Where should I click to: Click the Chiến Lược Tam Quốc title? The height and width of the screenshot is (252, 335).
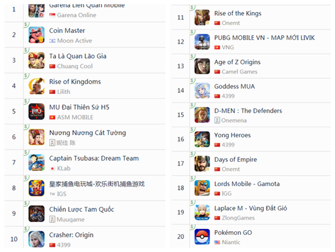(82, 209)
